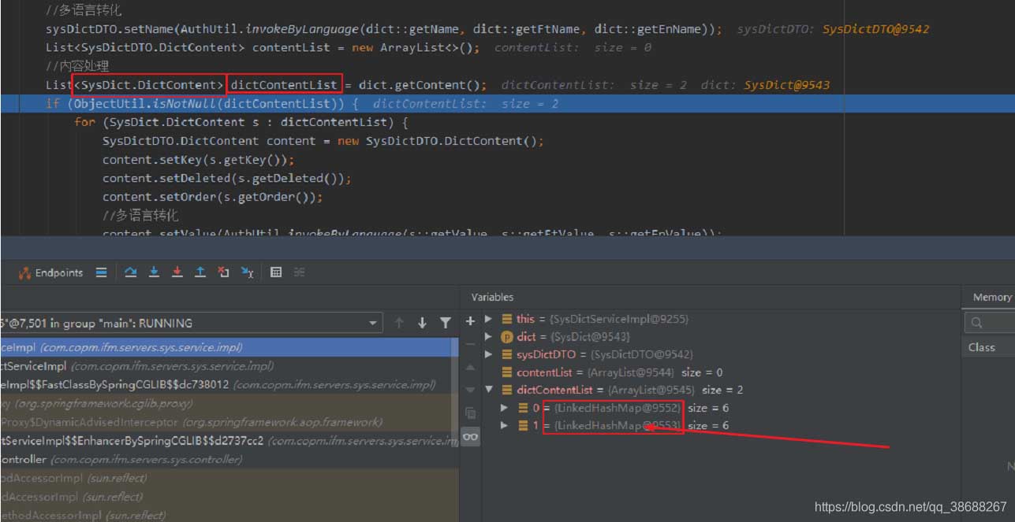Screen dimensions: 1015x522
Task: Click the Step Into debugger icon
Action: [x=154, y=272]
